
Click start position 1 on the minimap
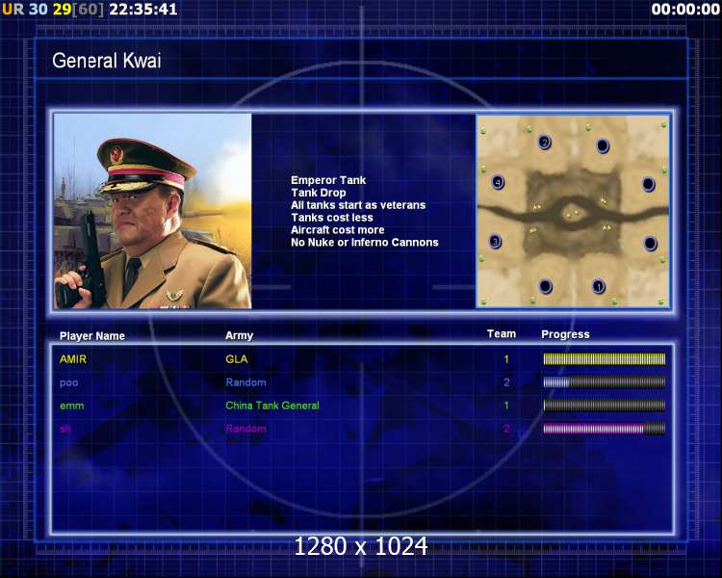point(598,286)
